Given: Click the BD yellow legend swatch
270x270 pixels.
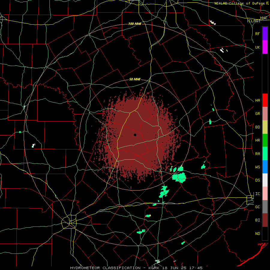Looking at the screenshot, I should (x=265, y=127).
